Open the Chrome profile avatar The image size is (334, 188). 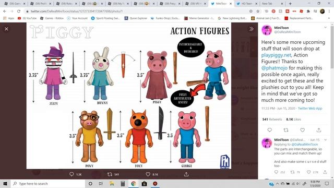tap(323, 11)
